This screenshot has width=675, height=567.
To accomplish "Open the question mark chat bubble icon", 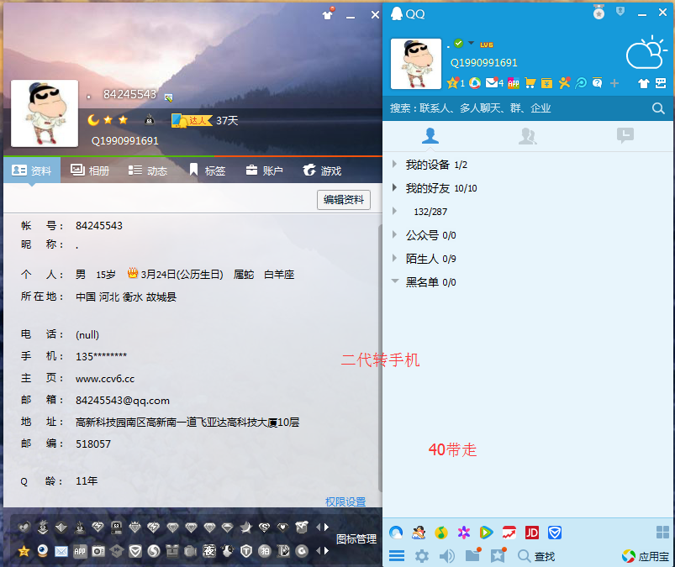I will (598, 82).
